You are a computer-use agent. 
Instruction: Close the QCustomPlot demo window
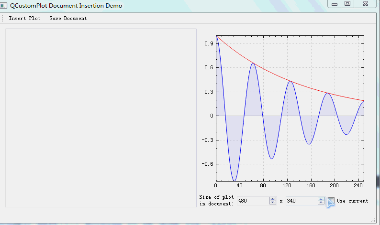coord(365,4)
